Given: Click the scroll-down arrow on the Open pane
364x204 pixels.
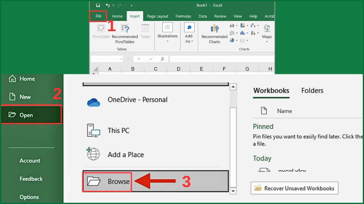Looking at the screenshot, I should coord(233,191).
